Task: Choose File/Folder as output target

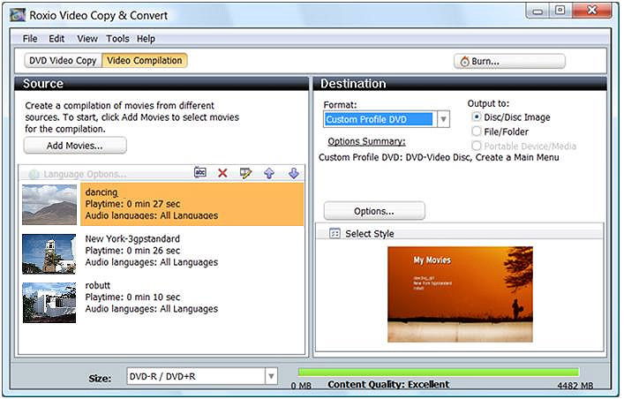Action: (477, 132)
